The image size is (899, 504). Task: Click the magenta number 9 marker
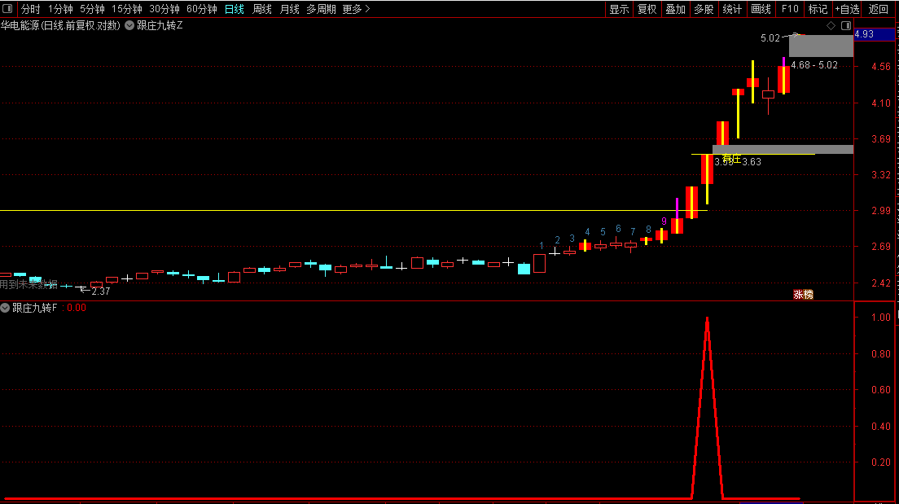(664, 221)
